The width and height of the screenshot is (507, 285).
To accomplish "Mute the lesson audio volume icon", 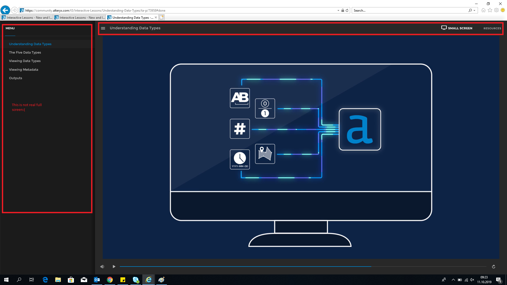I will 102,267.
